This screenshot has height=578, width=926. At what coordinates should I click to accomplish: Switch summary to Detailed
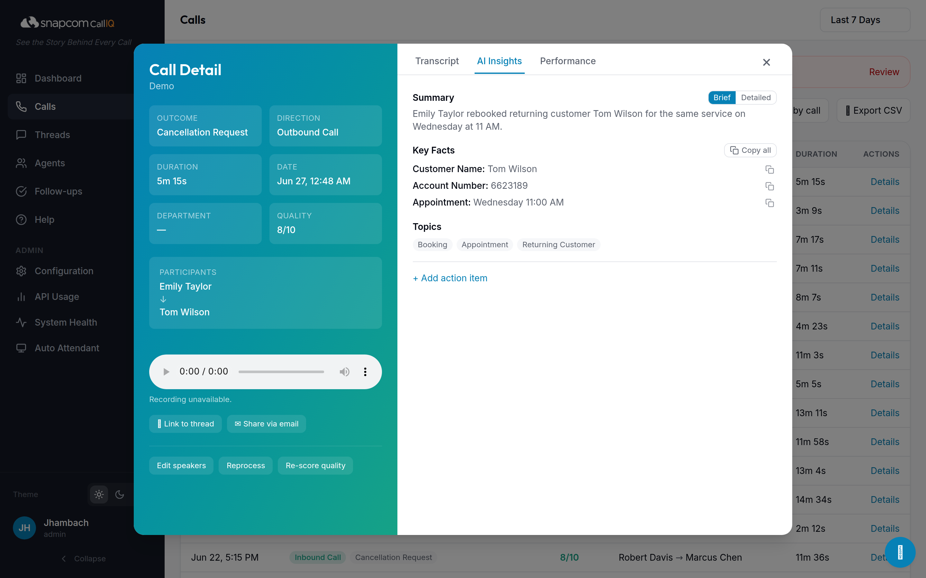756,98
